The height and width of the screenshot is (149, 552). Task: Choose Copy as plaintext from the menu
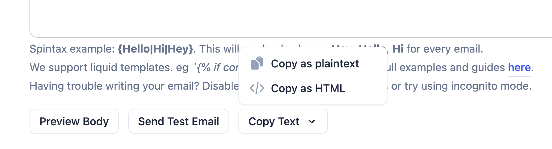314,64
